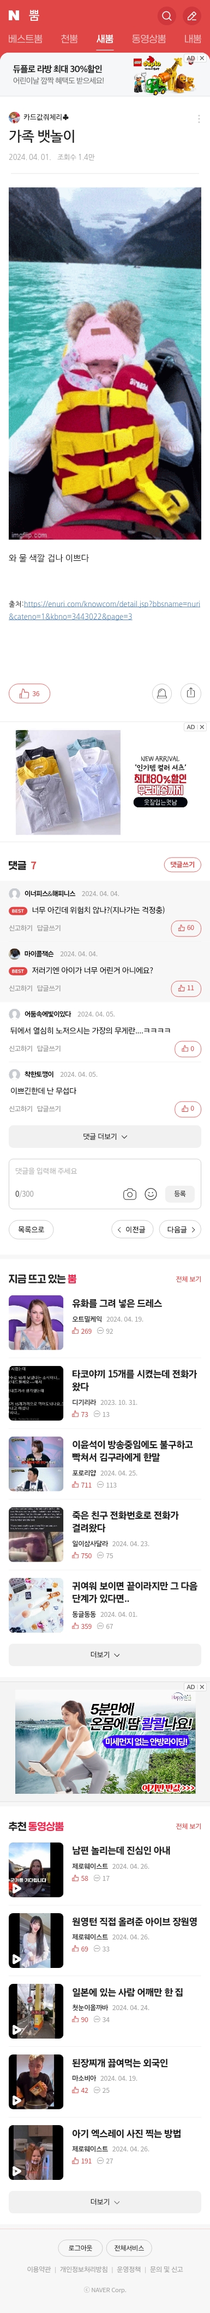The height and width of the screenshot is (2313, 210).
Task: Like the post with 36 thumbs-up
Action: tap(28, 693)
